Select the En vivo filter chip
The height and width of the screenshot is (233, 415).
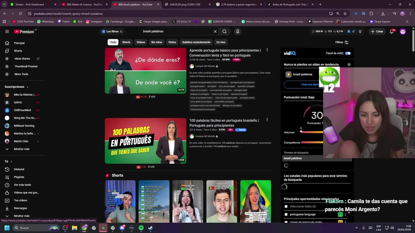click(x=221, y=42)
